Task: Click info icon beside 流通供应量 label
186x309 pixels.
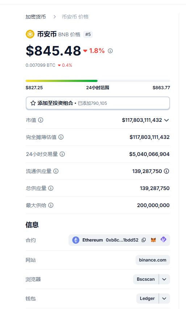Action: 56,171
